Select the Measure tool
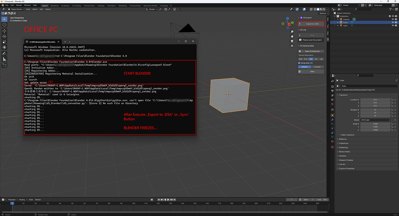The height and width of the screenshot is (216, 399). tap(4, 59)
